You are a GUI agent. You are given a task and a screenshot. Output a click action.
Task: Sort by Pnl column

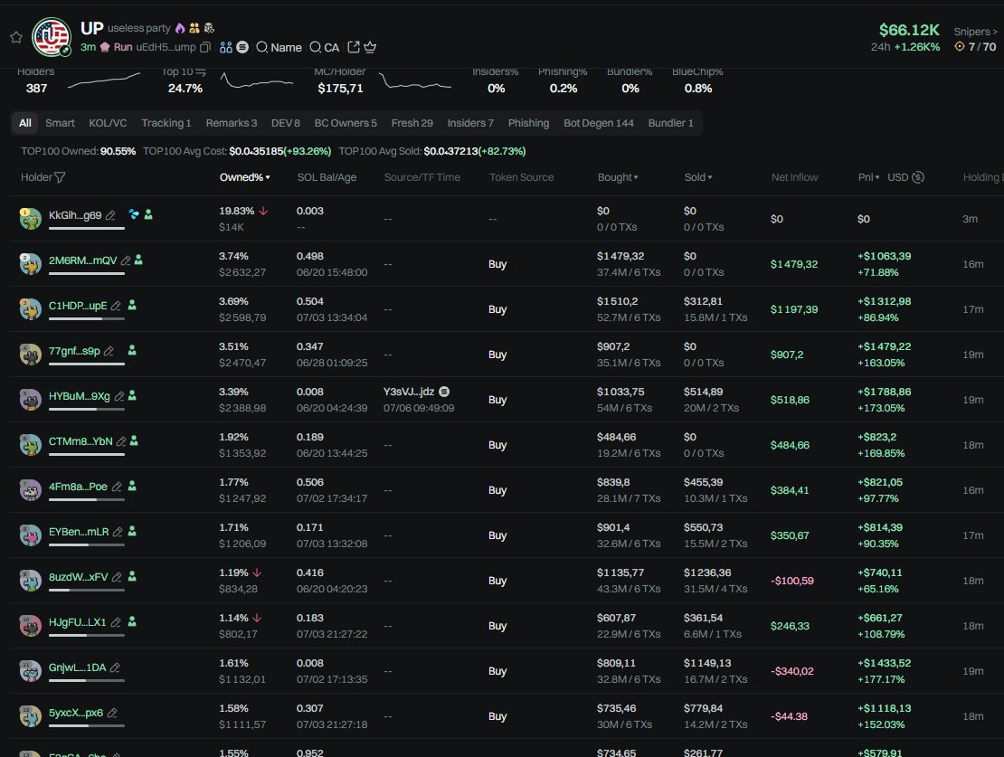(x=869, y=177)
